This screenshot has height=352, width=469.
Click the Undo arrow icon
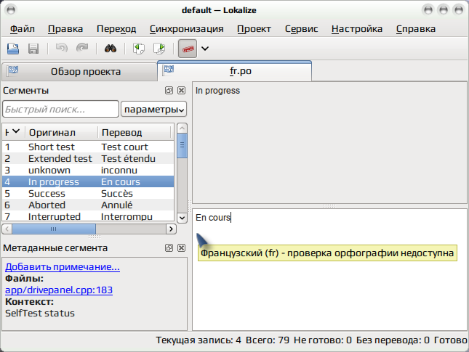pos(61,48)
